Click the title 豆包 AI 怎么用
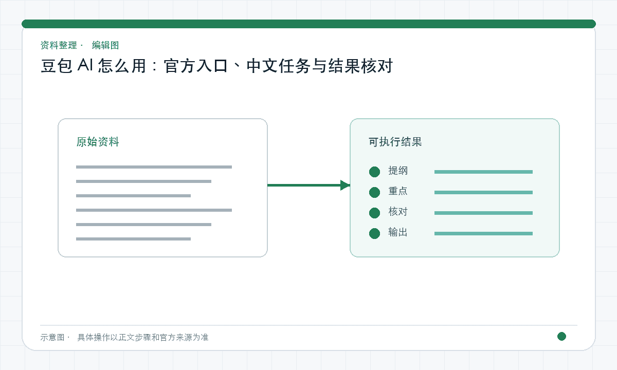The image size is (617, 370). pyautogui.click(x=216, y=66)
